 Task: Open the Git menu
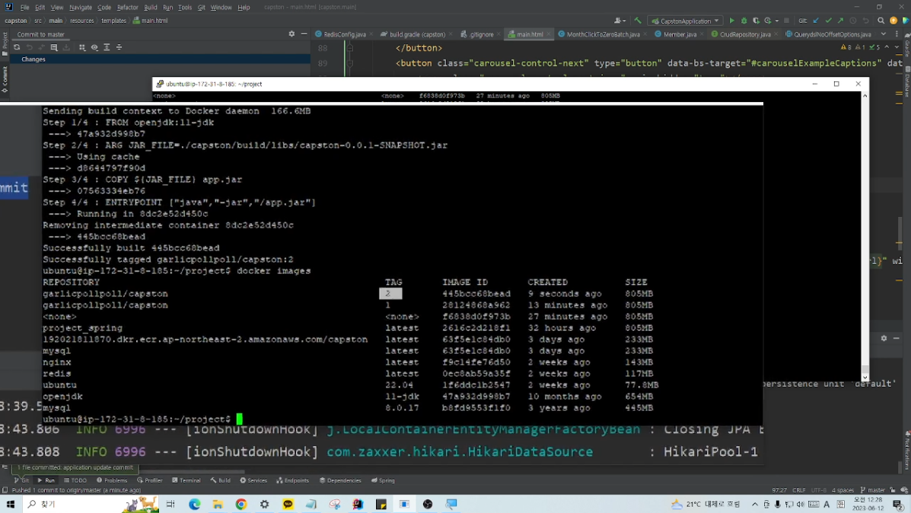click(201, 7)
